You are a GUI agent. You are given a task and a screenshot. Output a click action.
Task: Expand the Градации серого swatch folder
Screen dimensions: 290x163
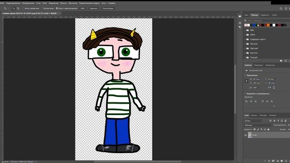pos(245,39)
